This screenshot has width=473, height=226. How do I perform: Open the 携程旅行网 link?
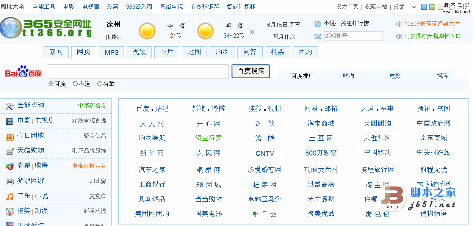pos(377,170)
